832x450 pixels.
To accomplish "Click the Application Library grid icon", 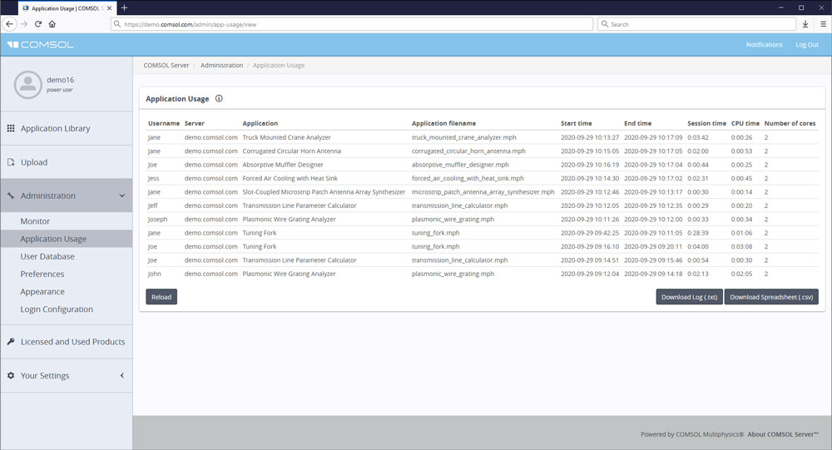I will point(11,128).
